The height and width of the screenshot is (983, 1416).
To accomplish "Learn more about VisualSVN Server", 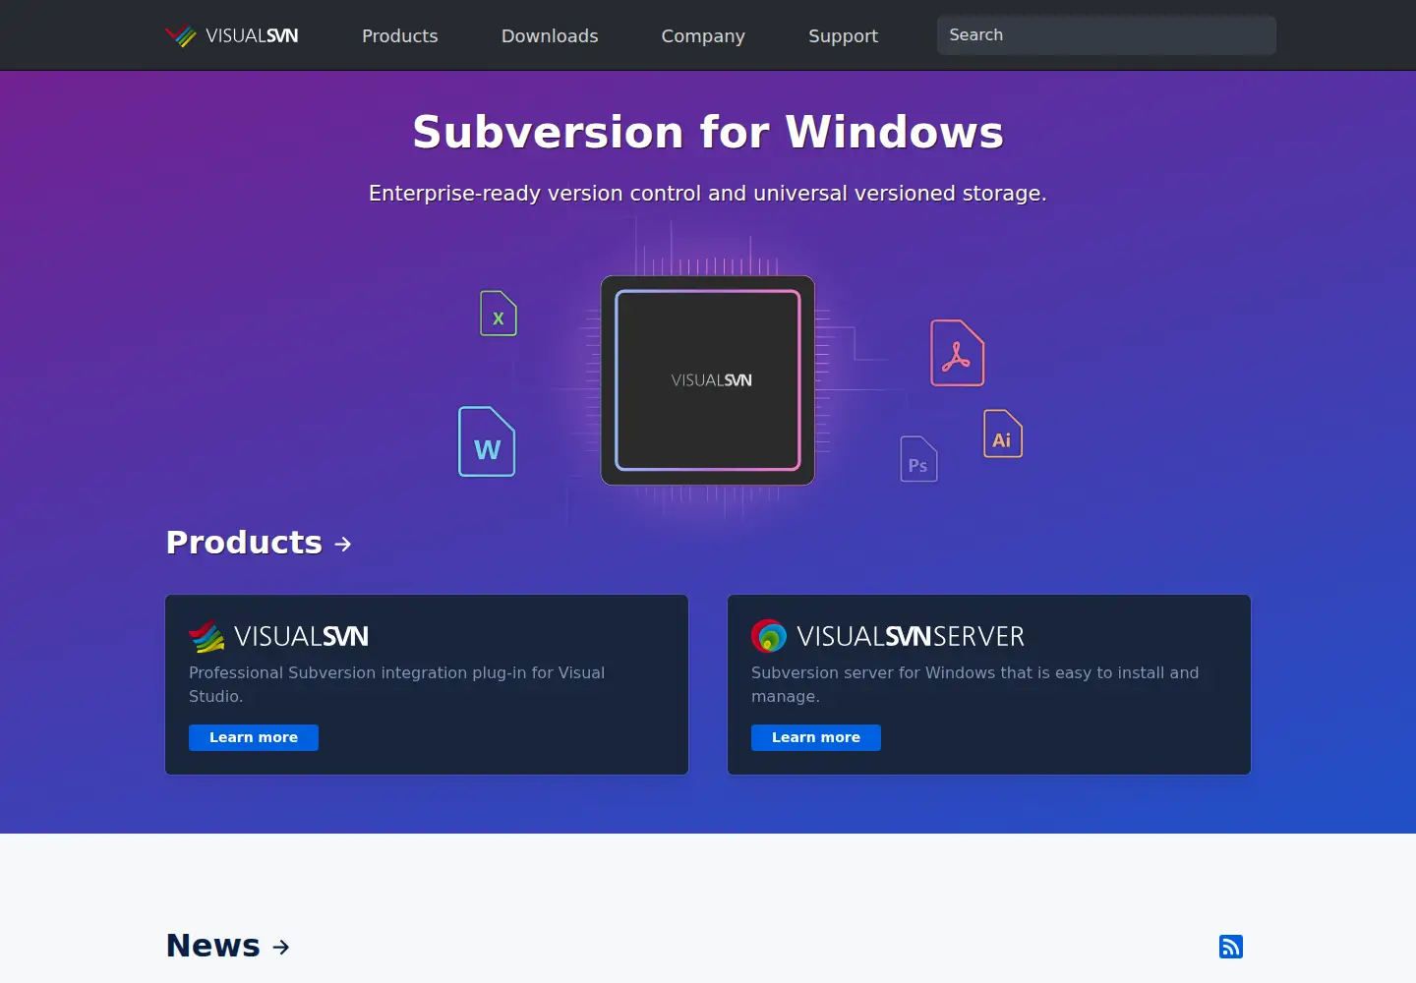I will click(x=816, y=737).
